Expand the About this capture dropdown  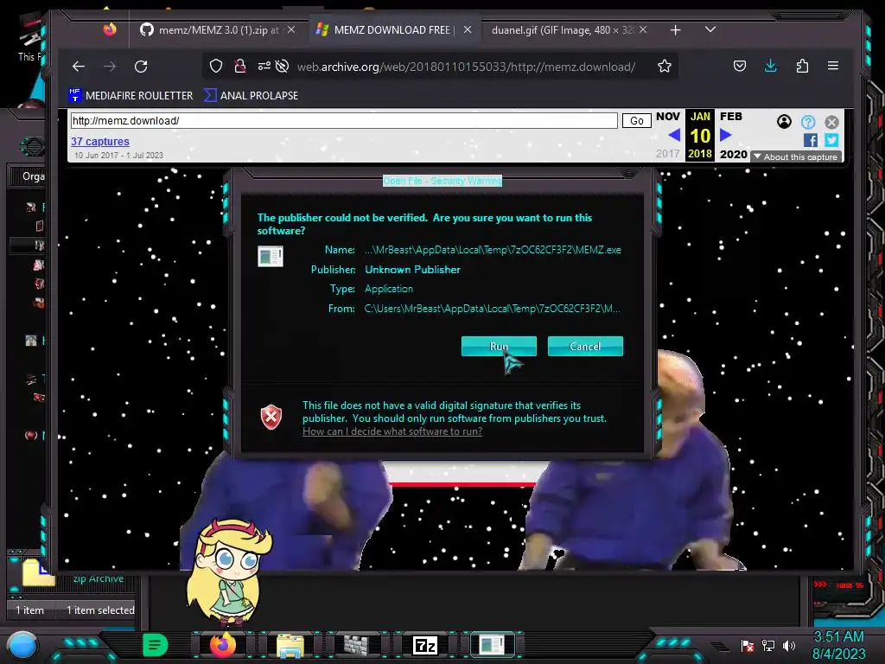(796, 157)
